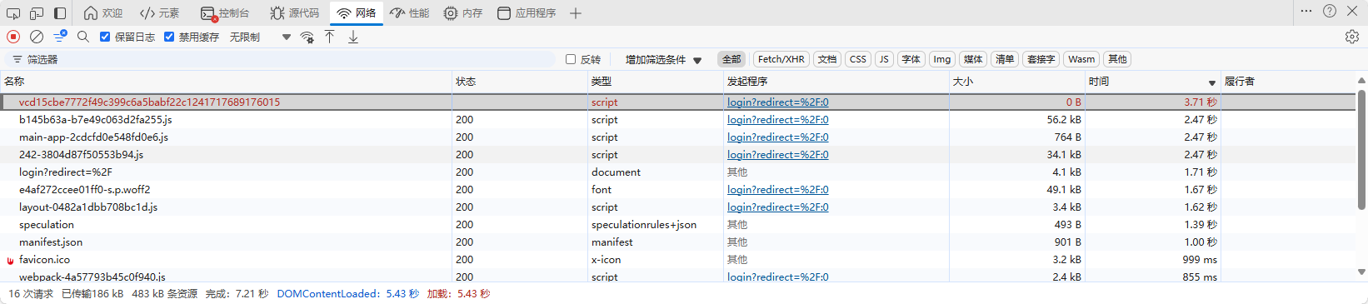Uncheck the 禁用缓存 checkbox
This screenshot has height=304, width=1368.
tap(169, 37)
